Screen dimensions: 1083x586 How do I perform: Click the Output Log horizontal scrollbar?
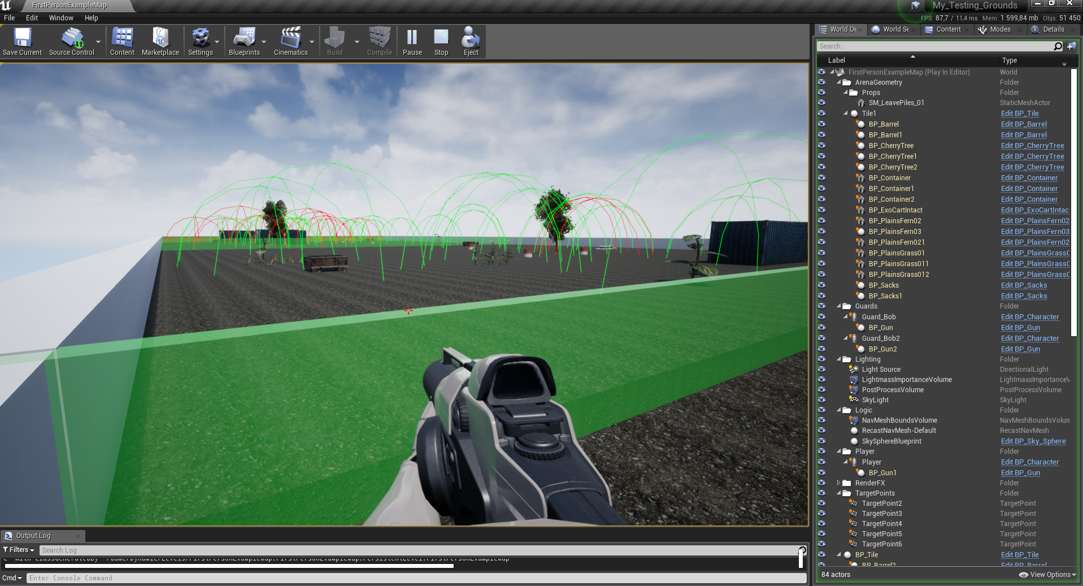click(229, 566)
